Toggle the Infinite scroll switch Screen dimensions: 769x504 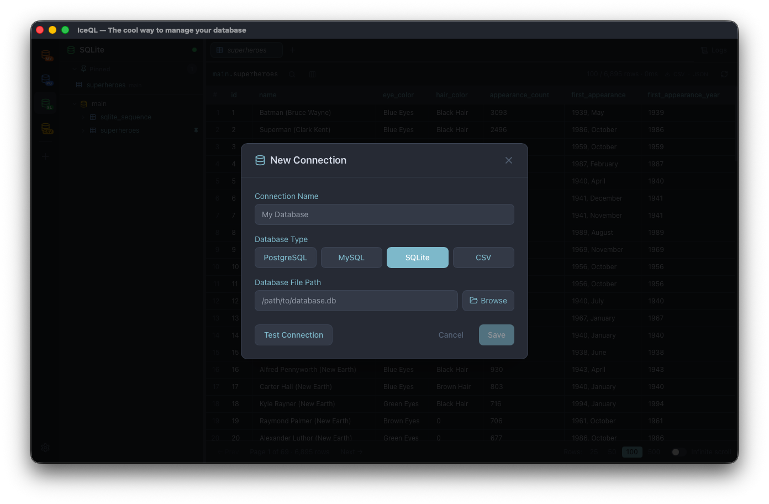(678, 452)
